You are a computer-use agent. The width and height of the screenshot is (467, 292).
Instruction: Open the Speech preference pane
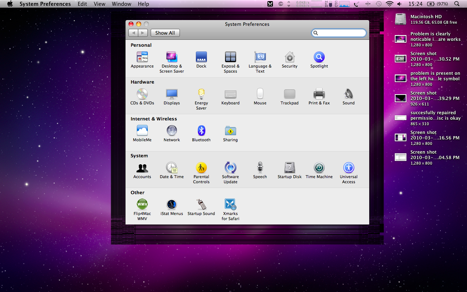pyautogui.click(x=260, y=170)
